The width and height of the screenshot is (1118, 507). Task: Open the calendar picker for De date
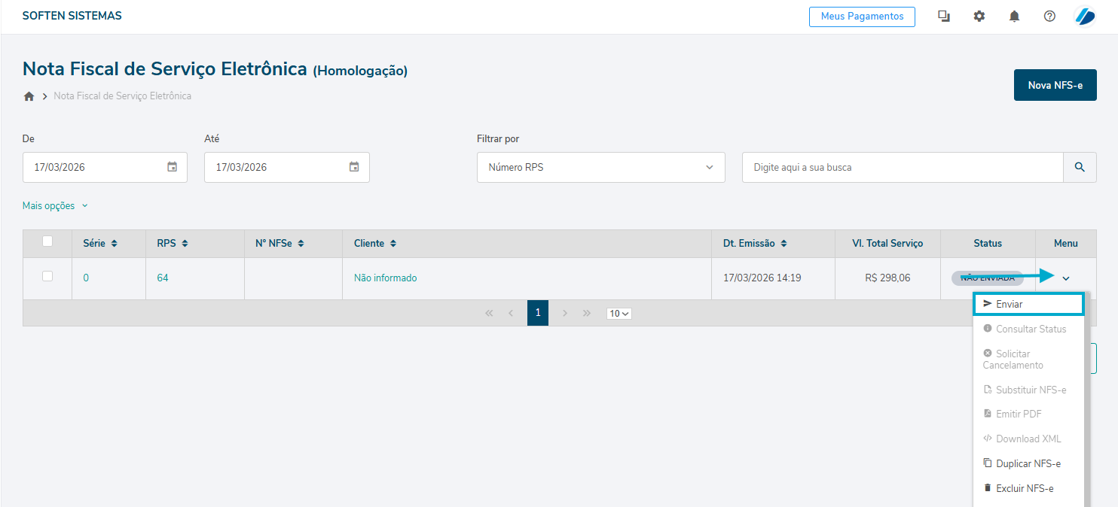point(172,167)
